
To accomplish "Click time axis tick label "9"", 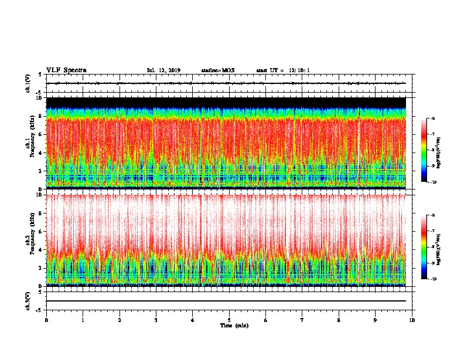I will (x=375, y=320).
